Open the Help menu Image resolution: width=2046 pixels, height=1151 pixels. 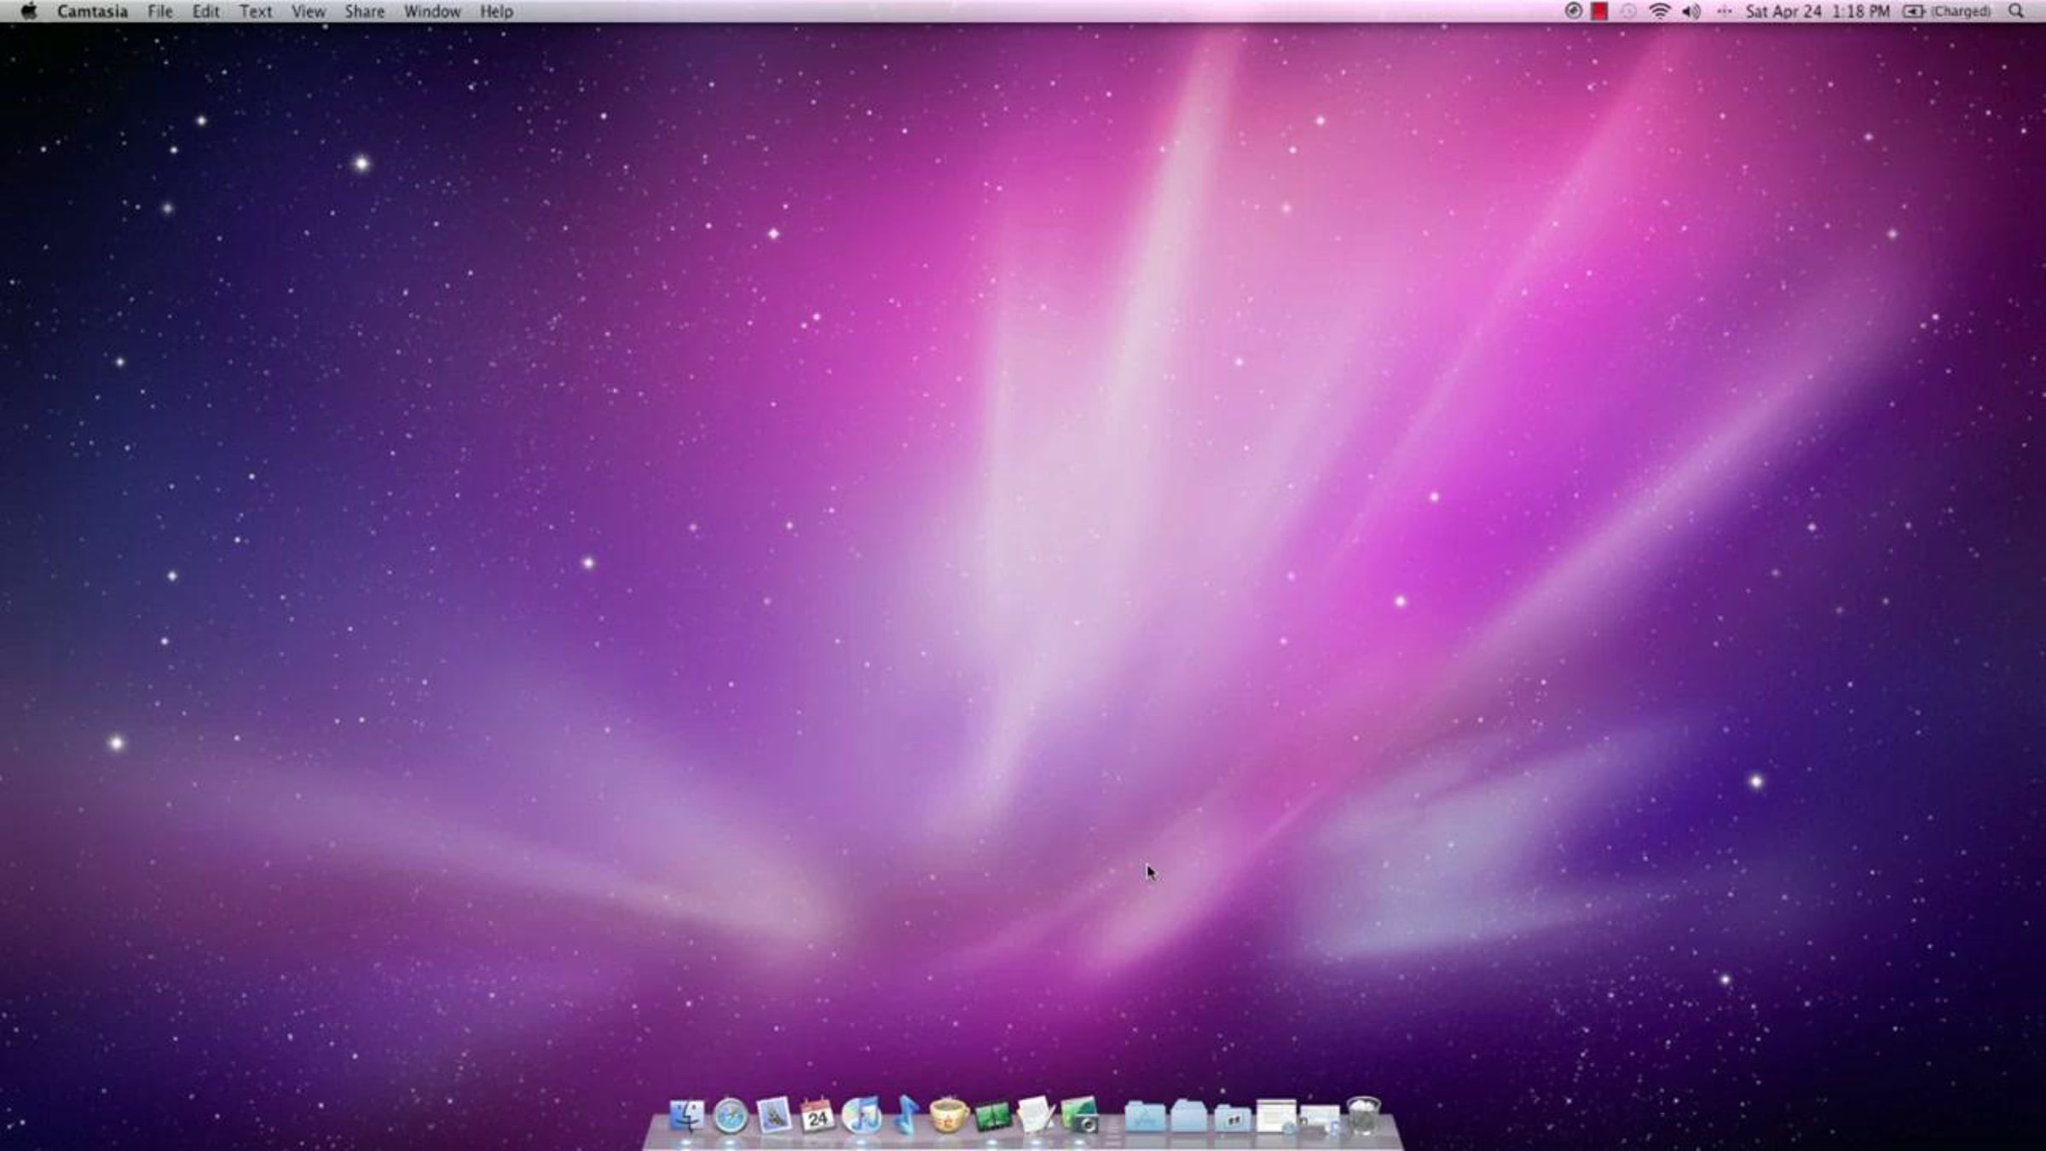coord(496,11)
